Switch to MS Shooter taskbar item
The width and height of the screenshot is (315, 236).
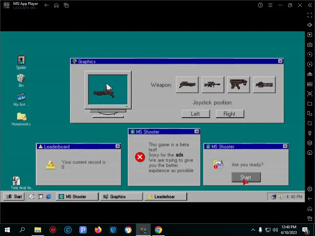[77, 197]
